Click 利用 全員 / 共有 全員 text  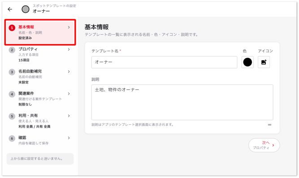(35, 127)
